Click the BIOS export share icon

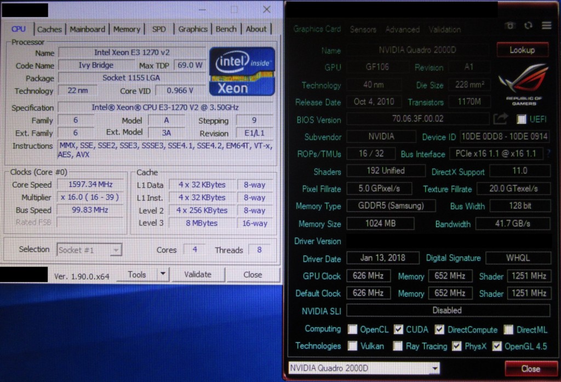click(x=500, y=118)
